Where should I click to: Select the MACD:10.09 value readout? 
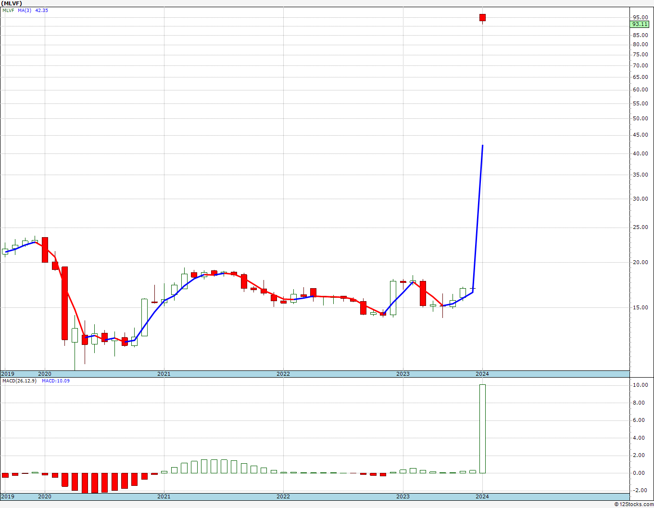[x=56, y=381]
